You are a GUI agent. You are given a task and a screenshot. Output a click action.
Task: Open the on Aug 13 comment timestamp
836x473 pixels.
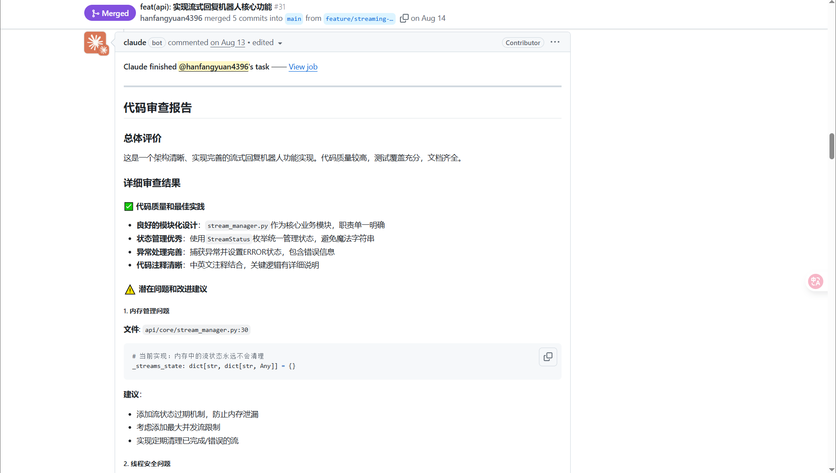coord(228,43)
